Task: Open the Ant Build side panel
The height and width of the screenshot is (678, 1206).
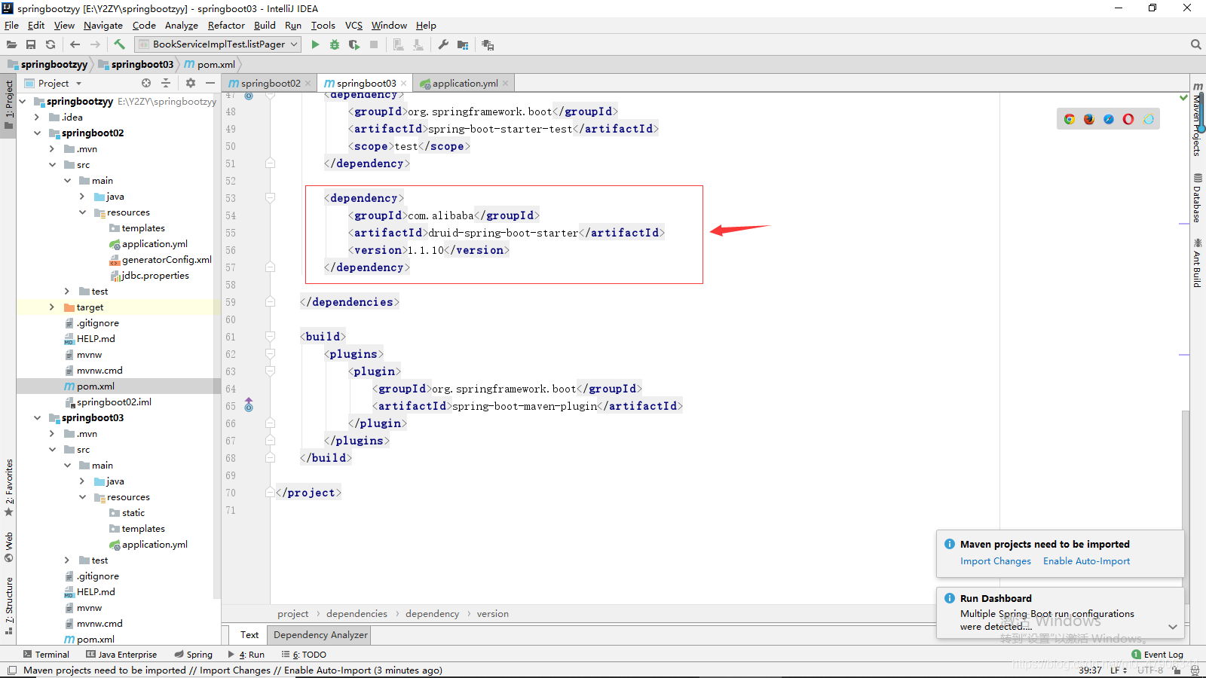Action: coord(1197,263)
